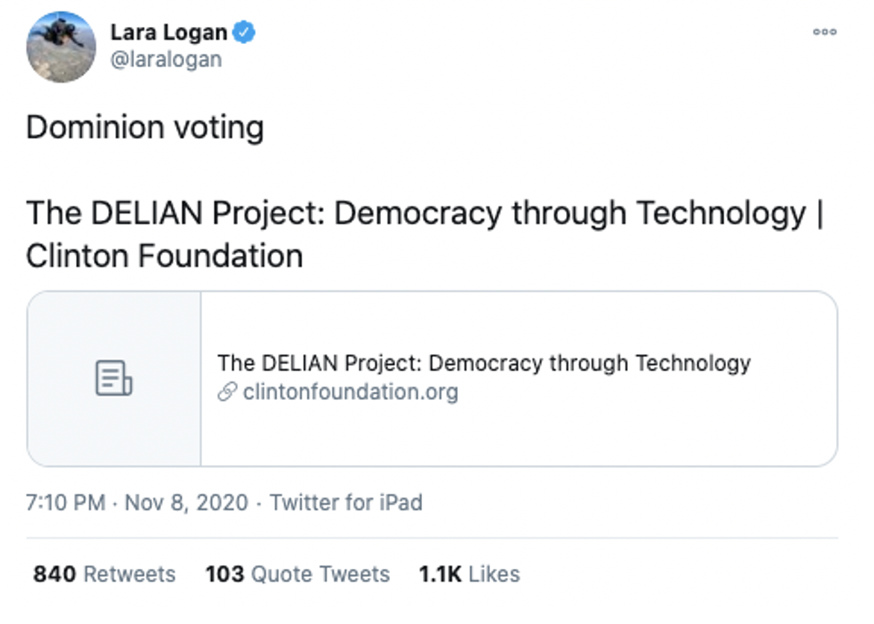874x624 pixels.
Task: Click the Nov 8, 2020 date
Action: [186, 502]
